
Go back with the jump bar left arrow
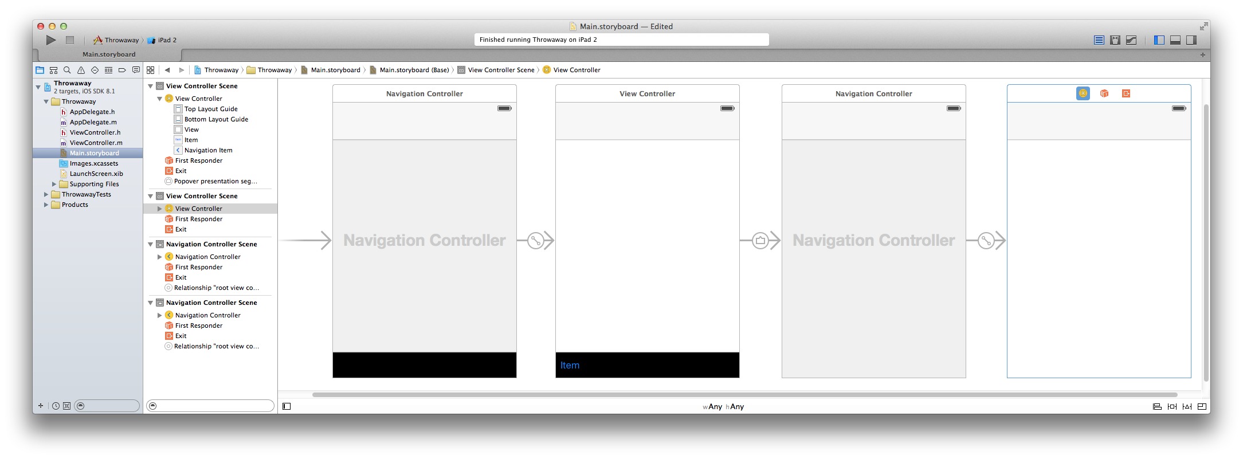pyautogui.click(x=167, y=70)
